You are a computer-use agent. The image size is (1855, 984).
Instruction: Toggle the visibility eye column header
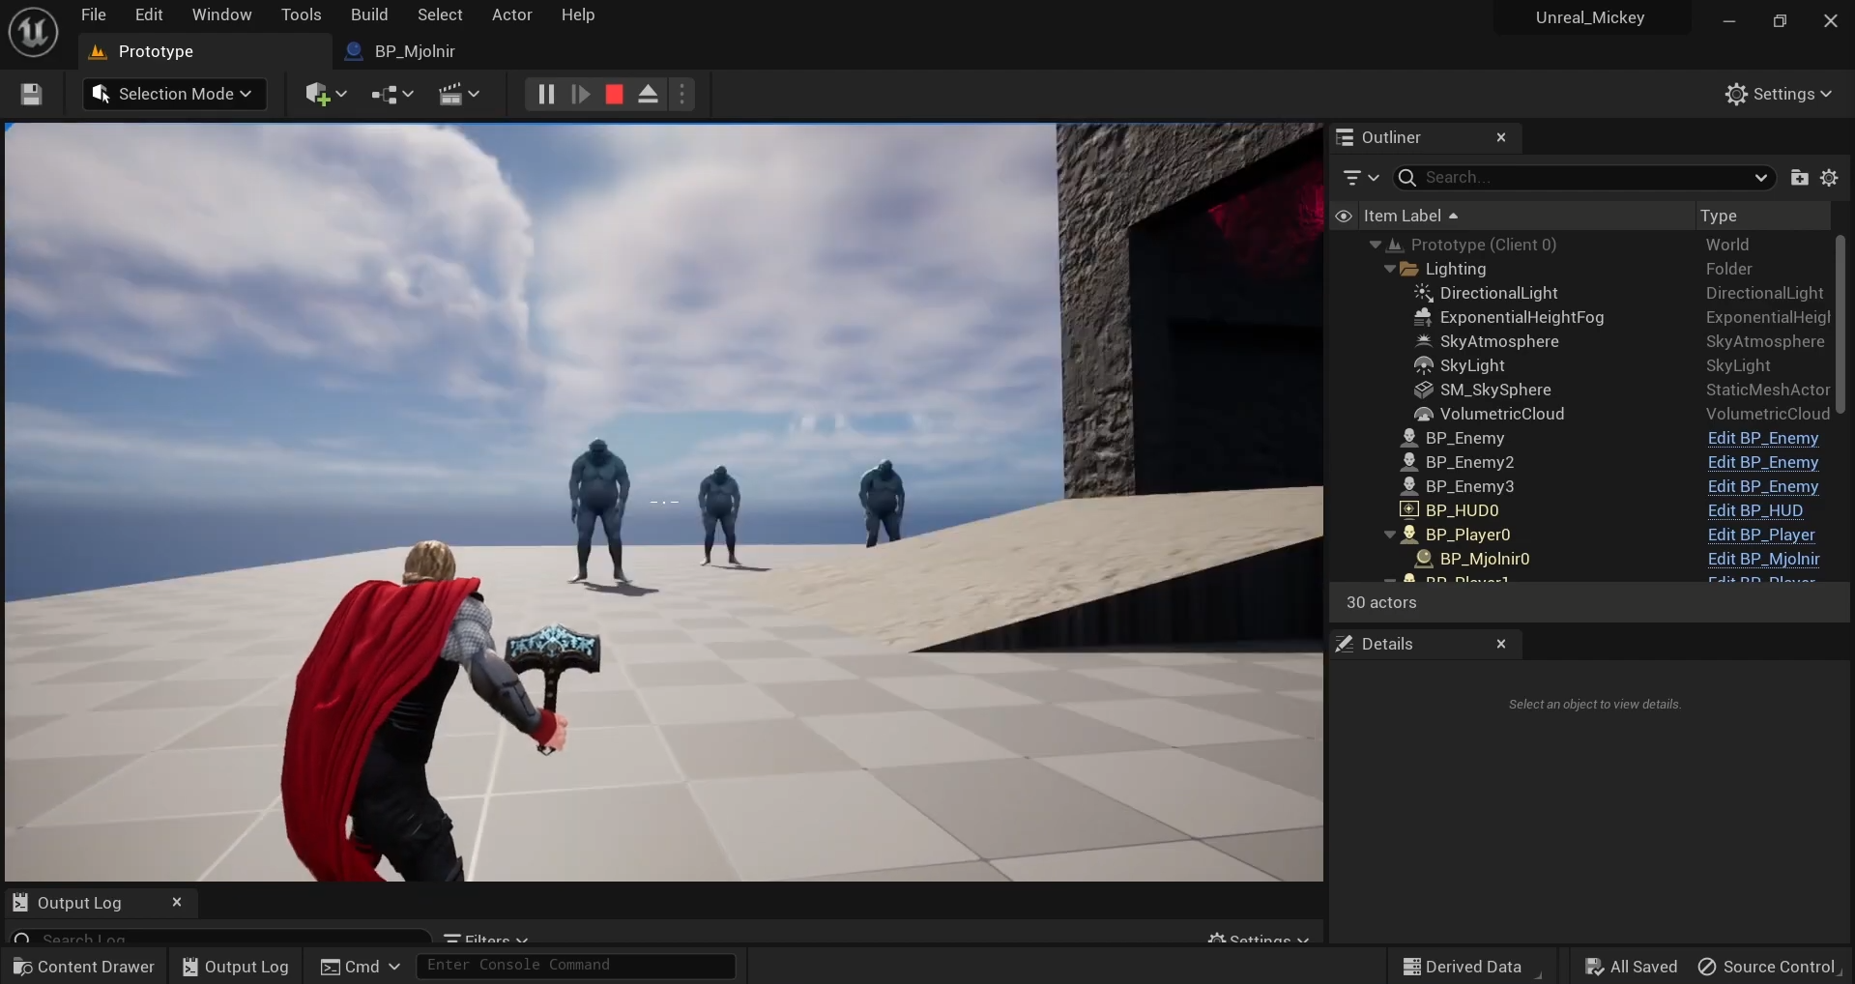pyautogui.click(x=1344, y=216)
